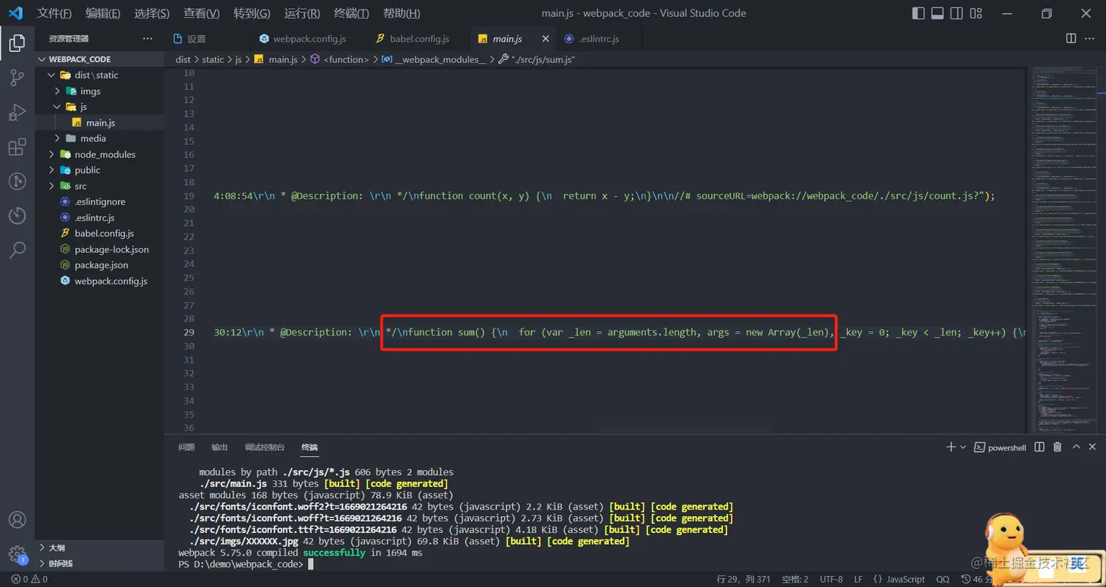Toggle the primary sidebar visibility

pos(919,13)
